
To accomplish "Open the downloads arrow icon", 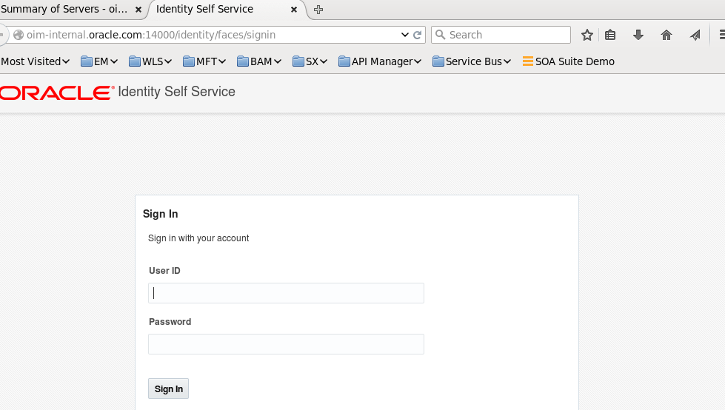I will [638, 35].
